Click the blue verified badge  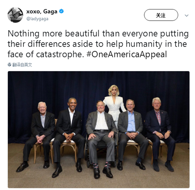pos(61,11)
